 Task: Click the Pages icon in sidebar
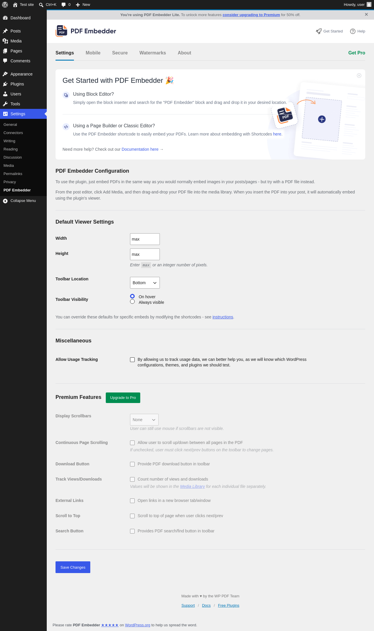click(5, 51)
